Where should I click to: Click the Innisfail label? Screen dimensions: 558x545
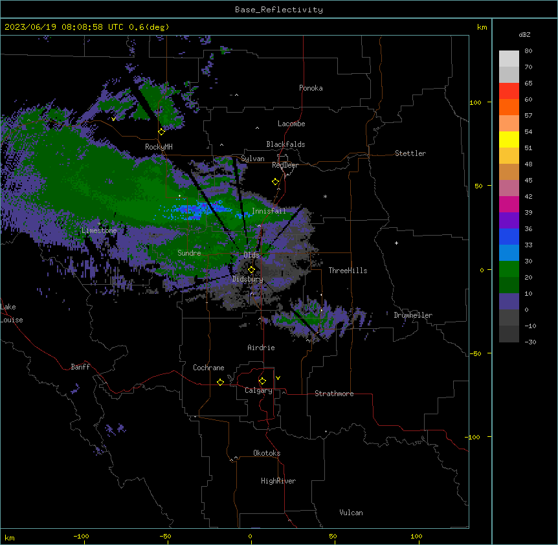pyautogui.click(x=269, y=211)
